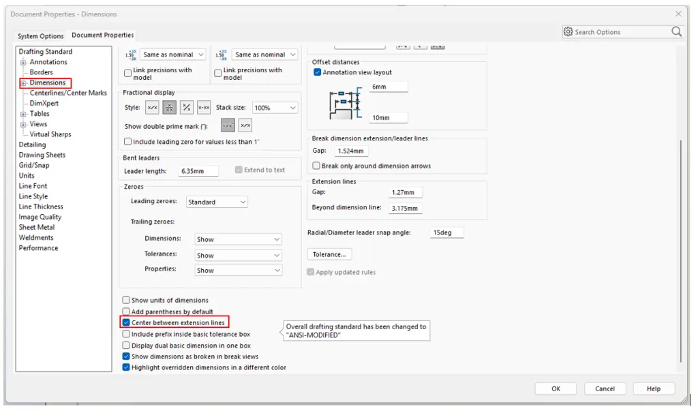Switch to the System Options tab

40,36
